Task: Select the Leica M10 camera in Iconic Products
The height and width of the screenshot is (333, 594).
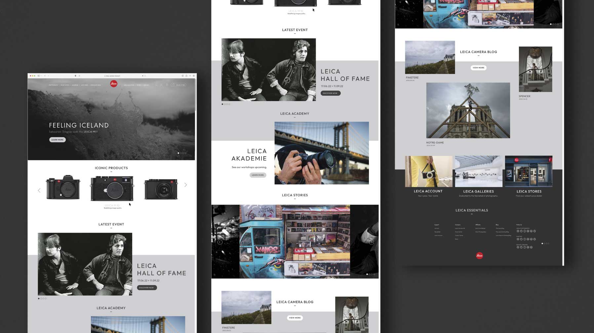Action: coord(112,188)
